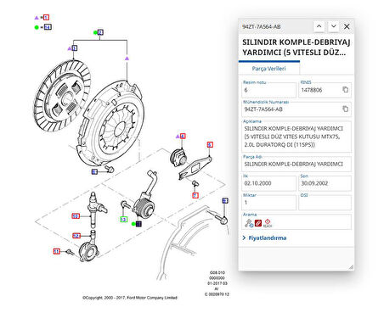Viewport: 384px width, 313px height.
Task: Click the Miktar quantity field
Action: point(268,203)
